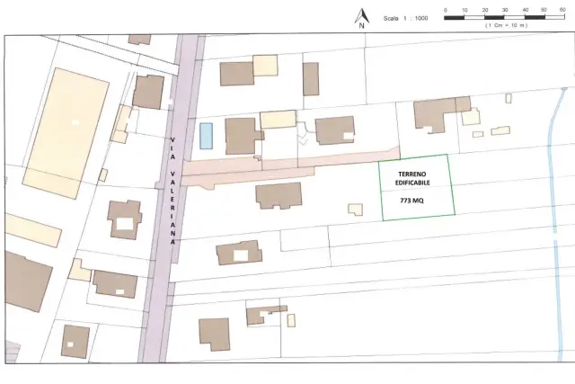The height and width of the screenshot is (384, 575).
Task: Click the blue swimming pool rectangle
Action: pos(206,136)
